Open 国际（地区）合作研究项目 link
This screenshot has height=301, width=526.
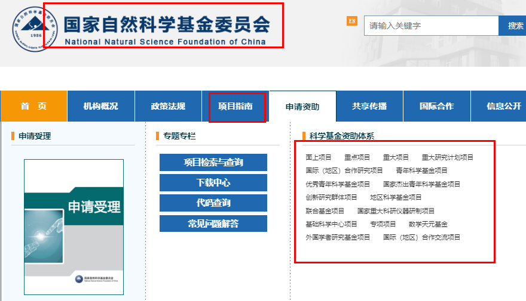[344, 170]
